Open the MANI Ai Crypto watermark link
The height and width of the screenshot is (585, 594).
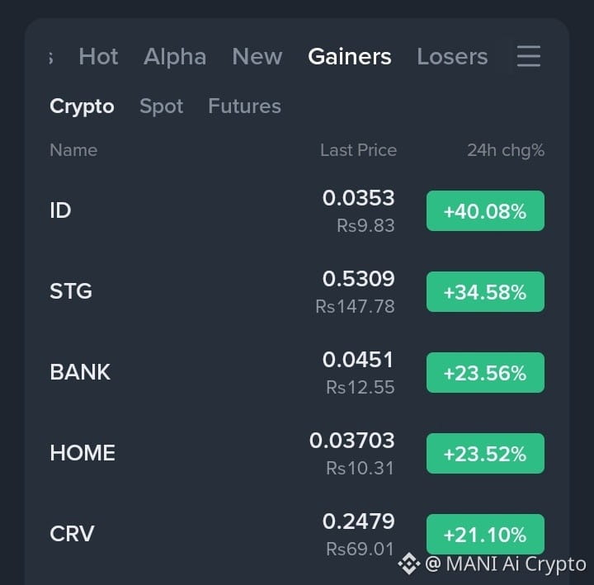[x=506, y=564]
